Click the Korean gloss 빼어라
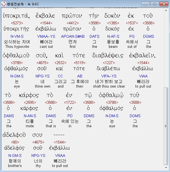Image resolution: width=170 pixels, height=172 pixels. pos(46,42)
